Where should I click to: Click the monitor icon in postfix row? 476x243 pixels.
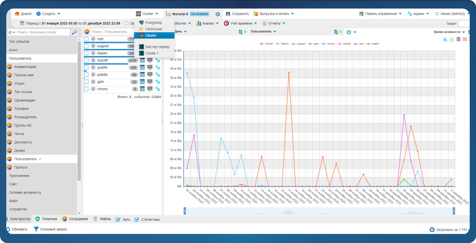click(150, 68)
